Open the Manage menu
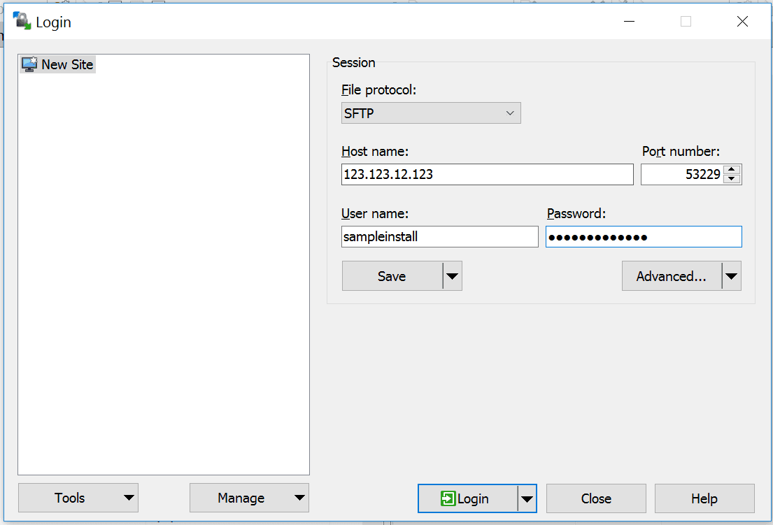The height and width of the screenshot is (525, 773). pos(249,498)
